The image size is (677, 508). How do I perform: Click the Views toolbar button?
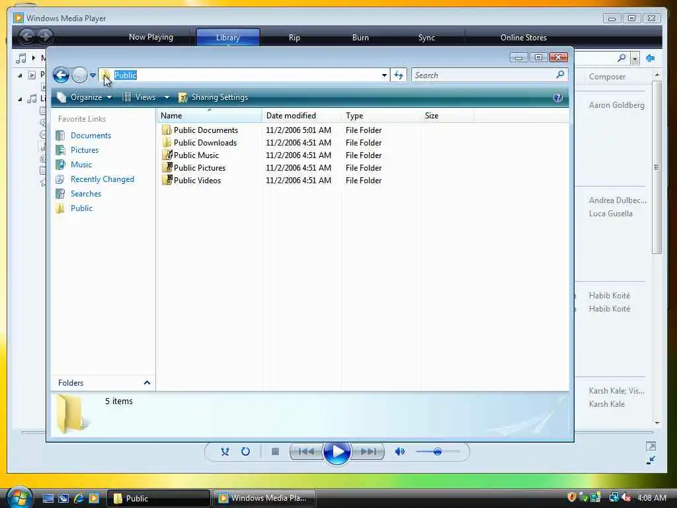tap(139, 97)
